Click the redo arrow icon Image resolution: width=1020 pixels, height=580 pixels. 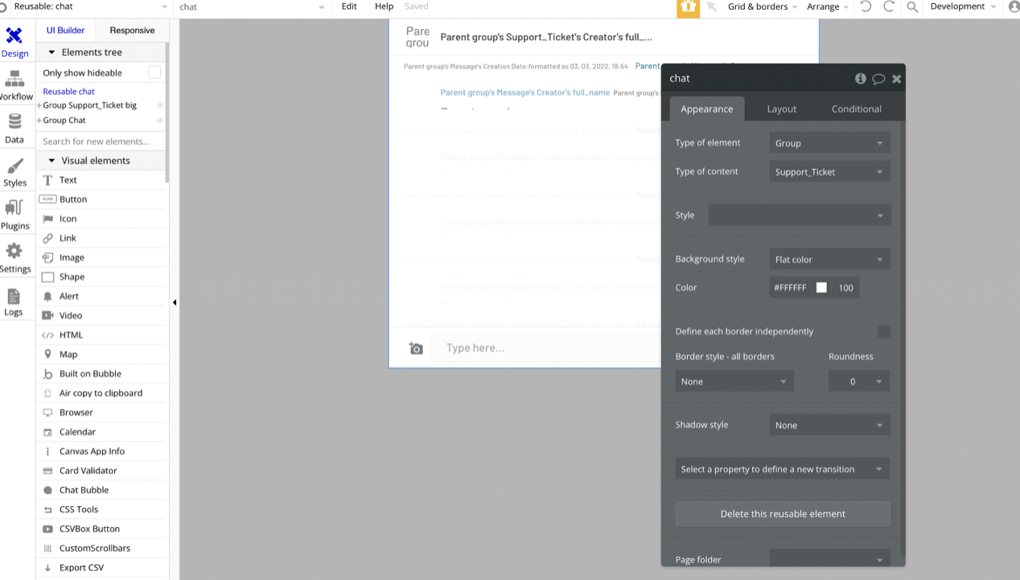pos(889,6)
